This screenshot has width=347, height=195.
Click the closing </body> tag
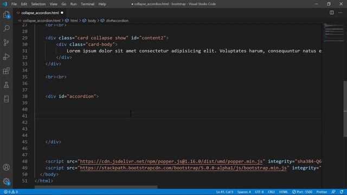click(49, 174)
